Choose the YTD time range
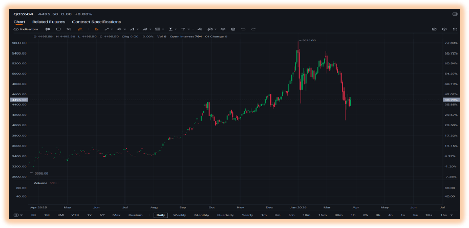 [x=76, y=215]
